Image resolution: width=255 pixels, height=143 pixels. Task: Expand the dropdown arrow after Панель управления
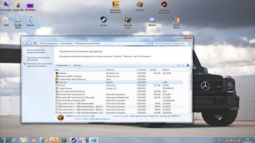tap(59, 43)
